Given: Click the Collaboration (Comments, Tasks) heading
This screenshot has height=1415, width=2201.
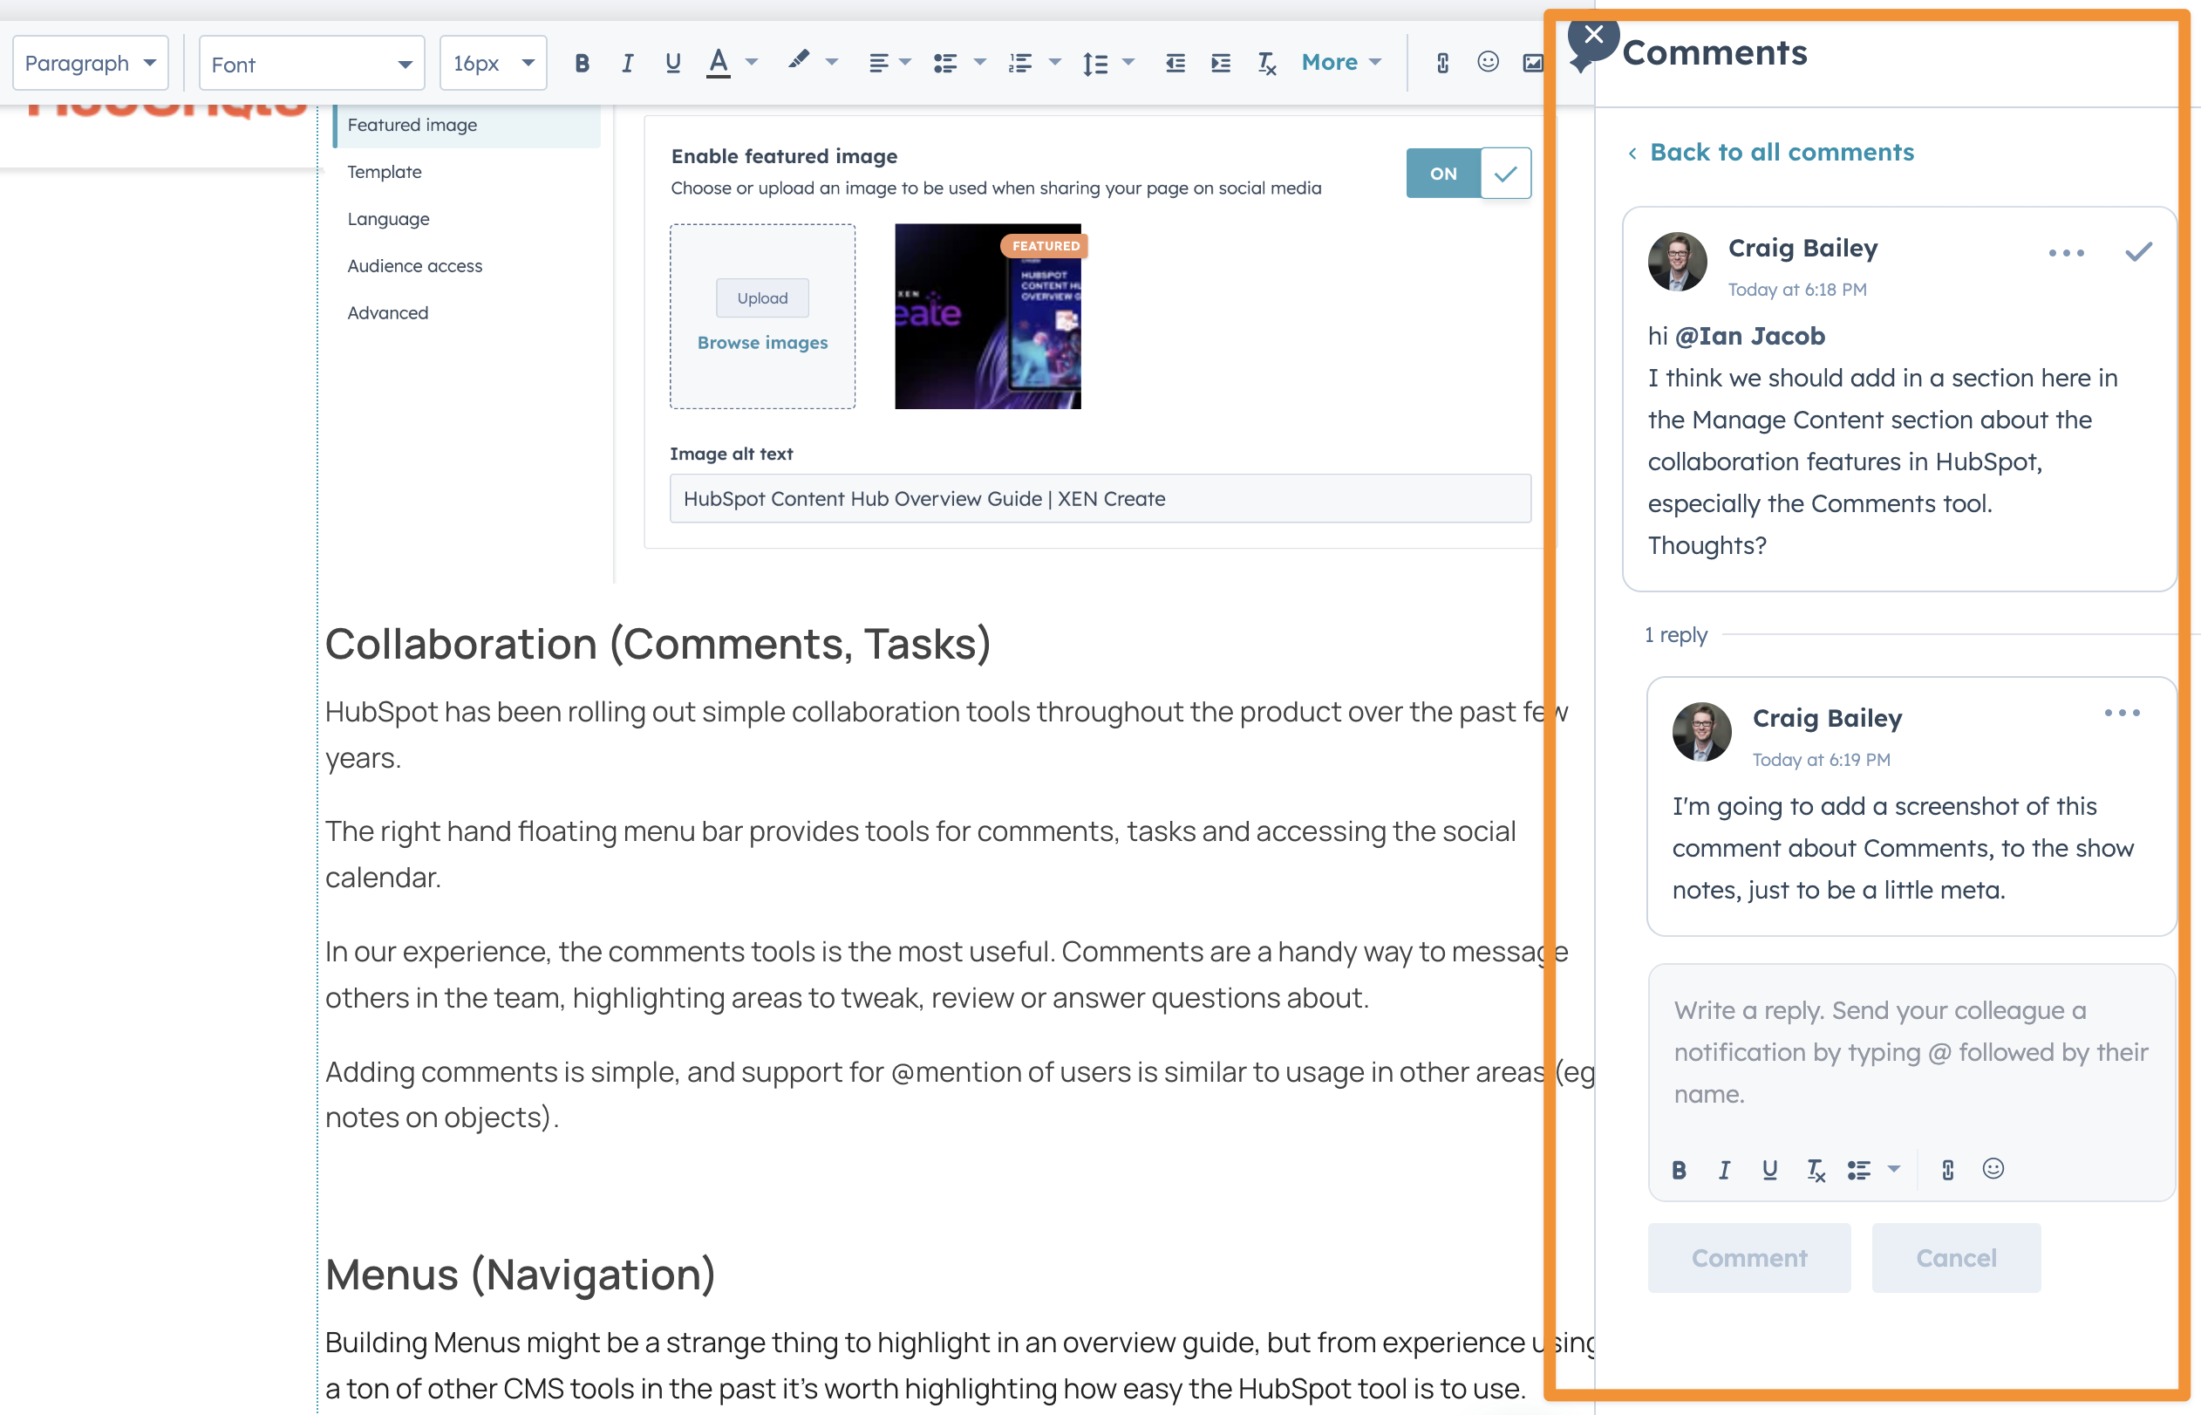Looking at the screenshot, I should click(658, 643).
